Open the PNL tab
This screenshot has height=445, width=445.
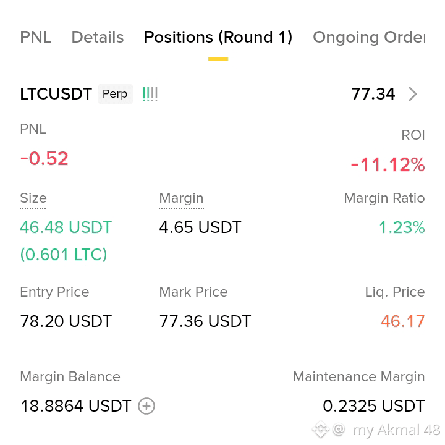tap(35, 37)
